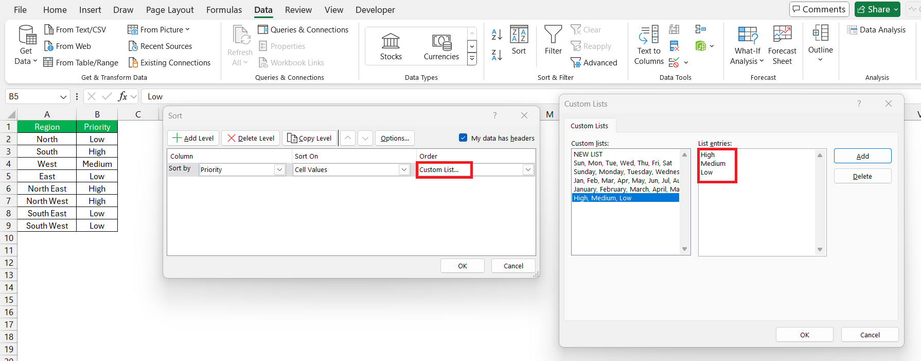The width and height of the screenshot is (921, 361).
Task: Select the Jan, Feb, Mar custom list
Action: 626,181
